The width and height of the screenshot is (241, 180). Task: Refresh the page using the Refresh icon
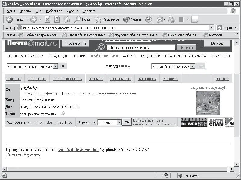(57, 19)
